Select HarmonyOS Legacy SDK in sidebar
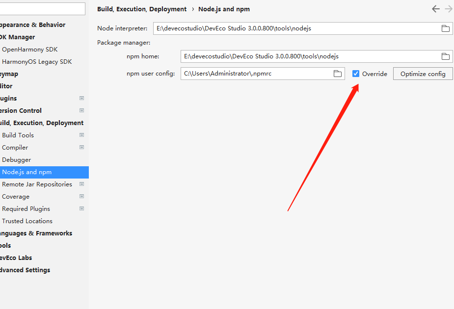 37,61
